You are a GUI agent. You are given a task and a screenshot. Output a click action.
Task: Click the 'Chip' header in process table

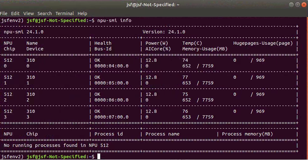coord(32,134)
